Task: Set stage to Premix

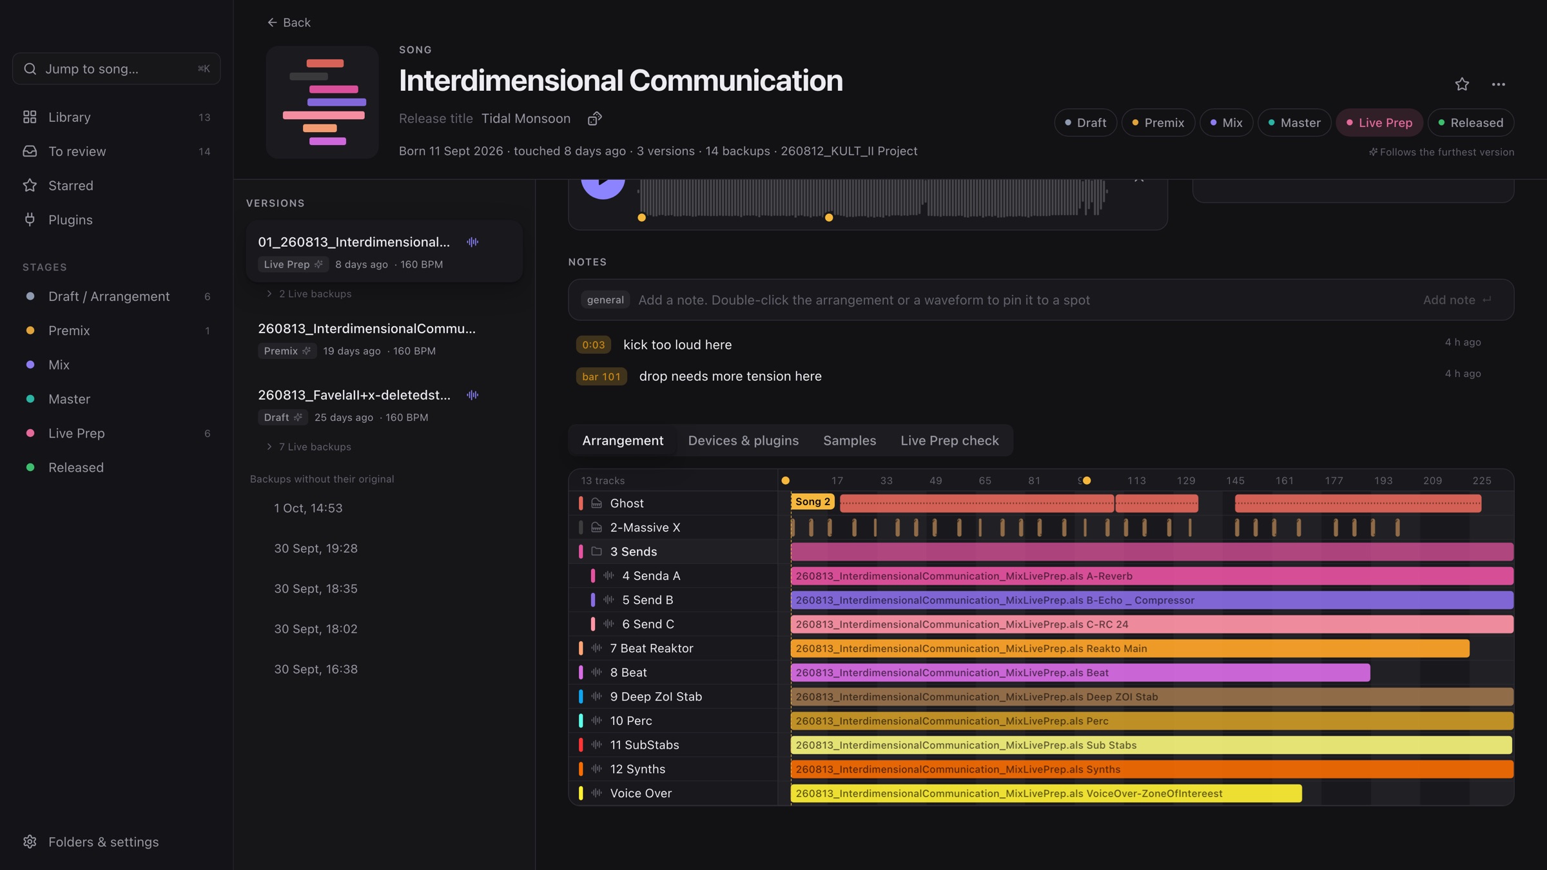Action: tap(1158, 122)
